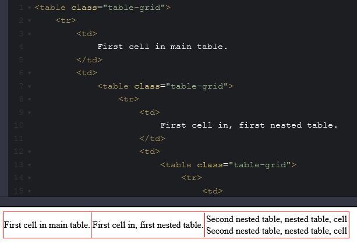Collapse the td fold arrow on line 6
Viewport: 357px width, 243px height.
coord(29,73)
